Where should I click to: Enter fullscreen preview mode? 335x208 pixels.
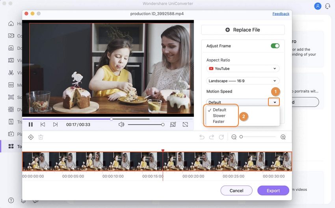(185, 124)
